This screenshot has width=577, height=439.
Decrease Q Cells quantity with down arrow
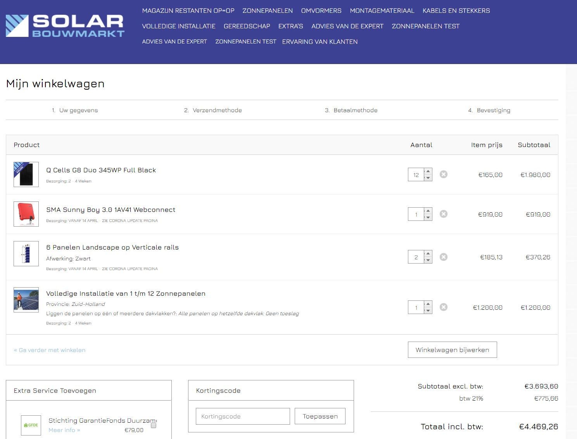coord(428,178)
